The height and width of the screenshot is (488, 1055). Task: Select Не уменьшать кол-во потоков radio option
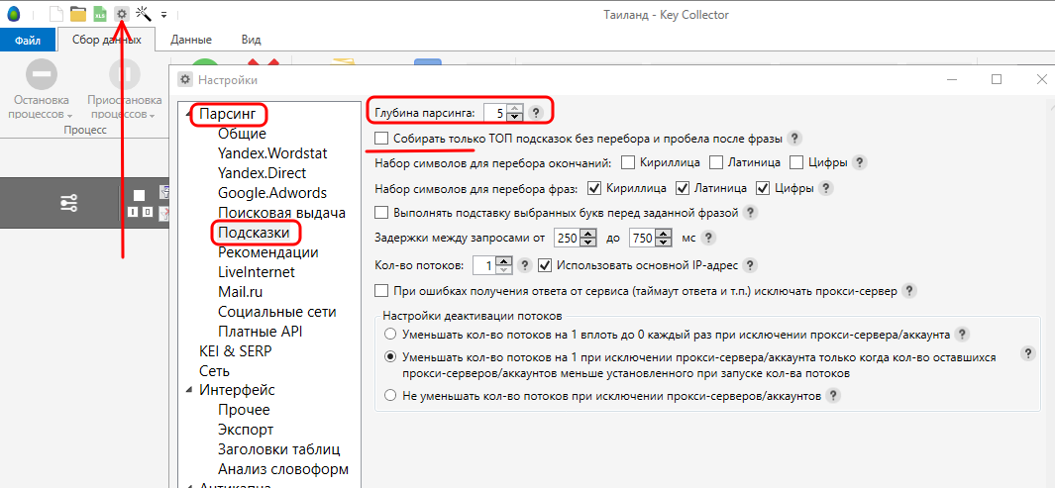(x=391, y=395)
